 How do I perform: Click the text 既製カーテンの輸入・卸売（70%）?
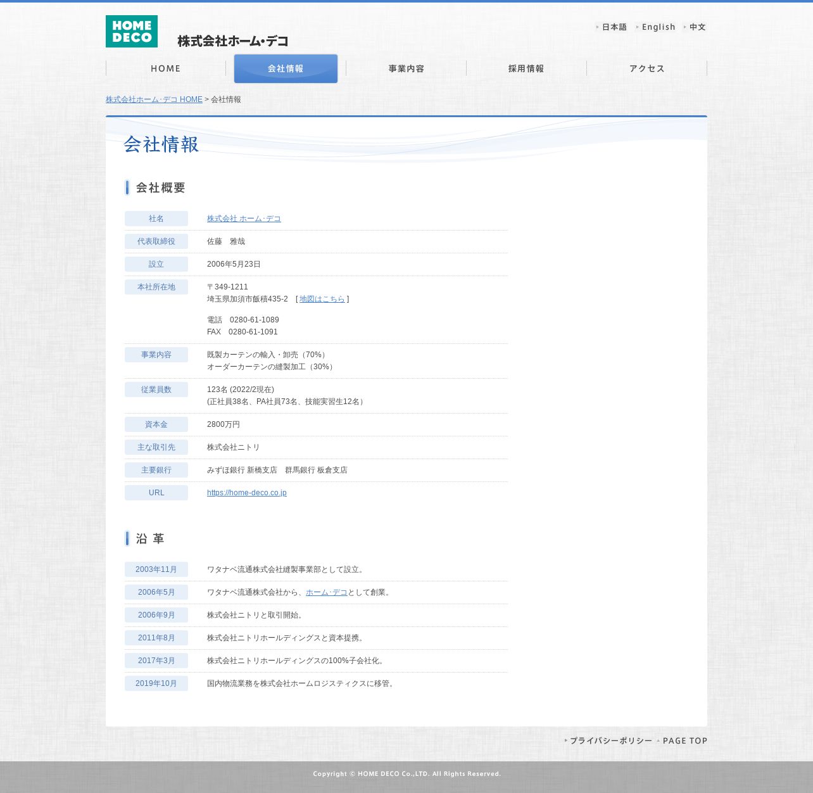pyautogui.click(x=268, y=355)
